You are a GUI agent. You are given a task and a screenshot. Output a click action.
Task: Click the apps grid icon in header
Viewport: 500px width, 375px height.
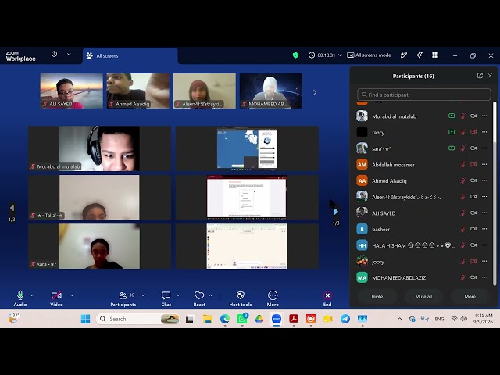click(x=435, y=55)
